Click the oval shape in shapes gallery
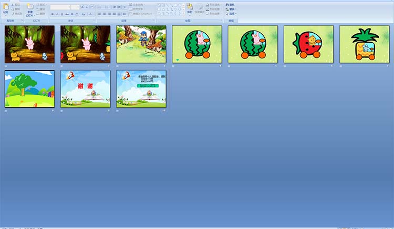The height and width of the screenshot is (229, 394). (180, 5)
